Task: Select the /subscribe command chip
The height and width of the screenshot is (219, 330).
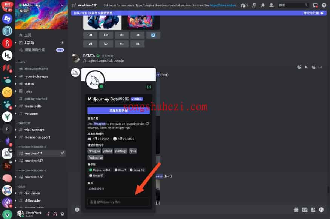Action: tap(95, 157)
